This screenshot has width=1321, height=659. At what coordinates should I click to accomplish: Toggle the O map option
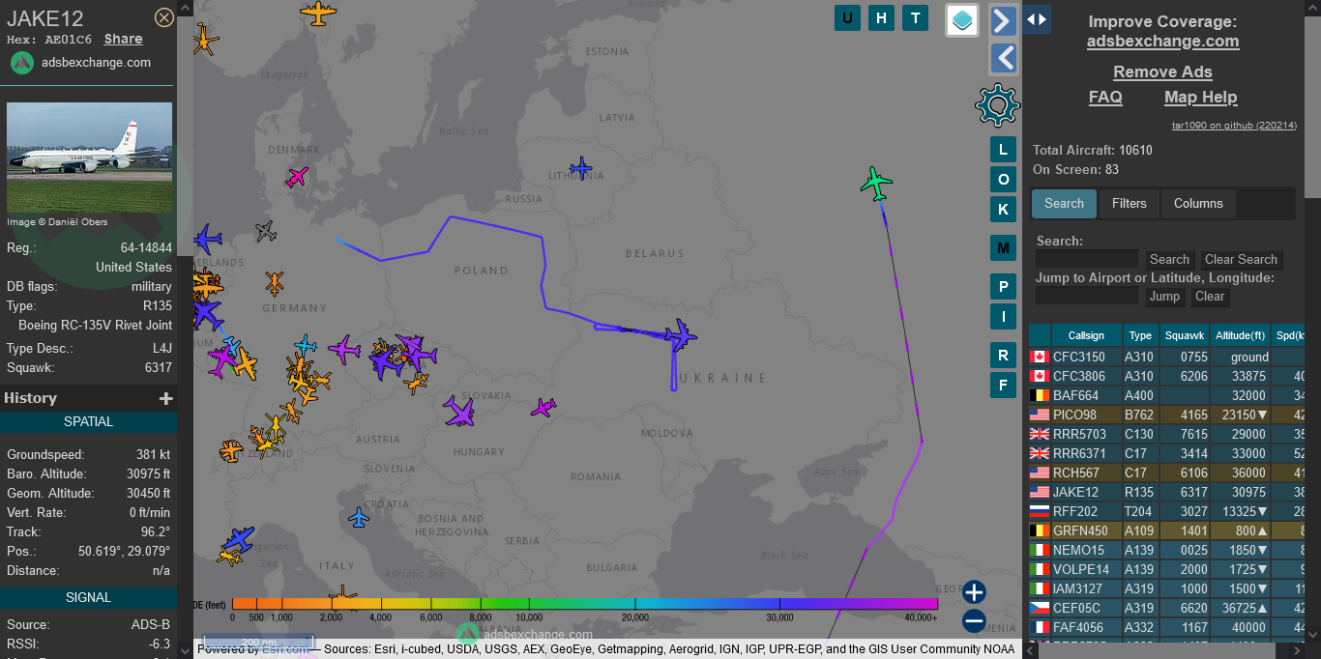[1003, 180]
